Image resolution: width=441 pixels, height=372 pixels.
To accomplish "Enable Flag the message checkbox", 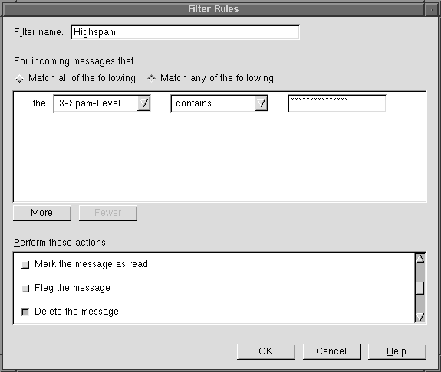I will click(x=25, y=288).
